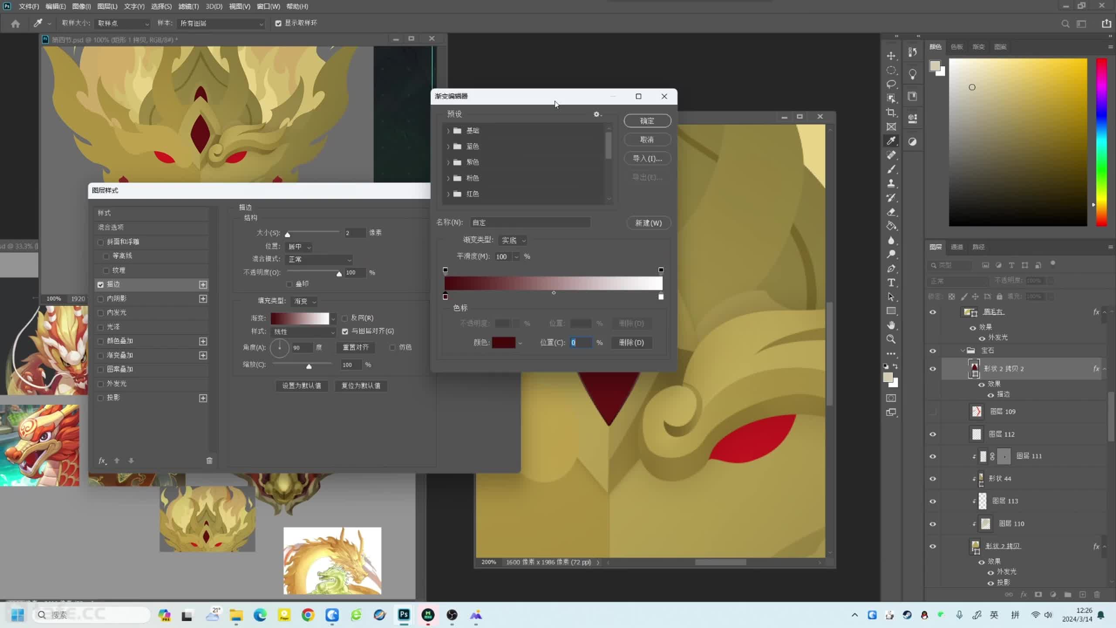Click the trash icon in Layer Style dialog
This screenshot has width=1116, height=628.
point(209,461)
